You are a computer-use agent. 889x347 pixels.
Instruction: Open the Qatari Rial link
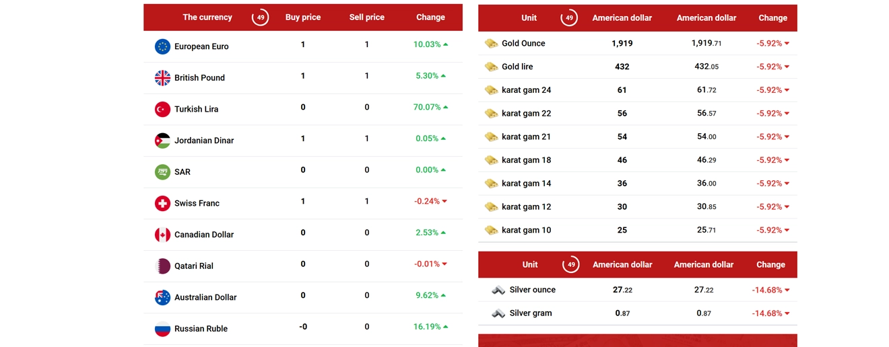point(193,266)
